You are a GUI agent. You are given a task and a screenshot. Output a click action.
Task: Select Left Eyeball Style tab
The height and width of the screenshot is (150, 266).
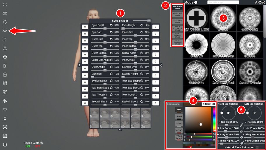[177, 42]
